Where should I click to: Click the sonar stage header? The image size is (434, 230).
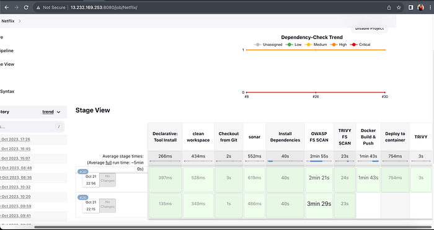[x=254, y=137]
